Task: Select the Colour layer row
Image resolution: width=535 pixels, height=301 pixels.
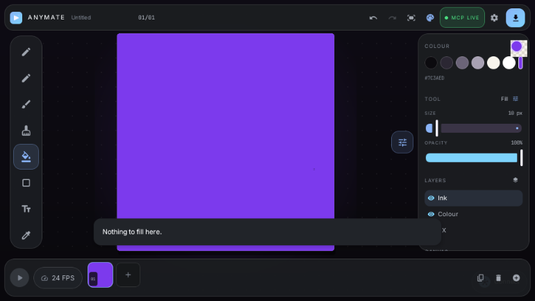Action: pyautogui.click(x=473, y=214)
